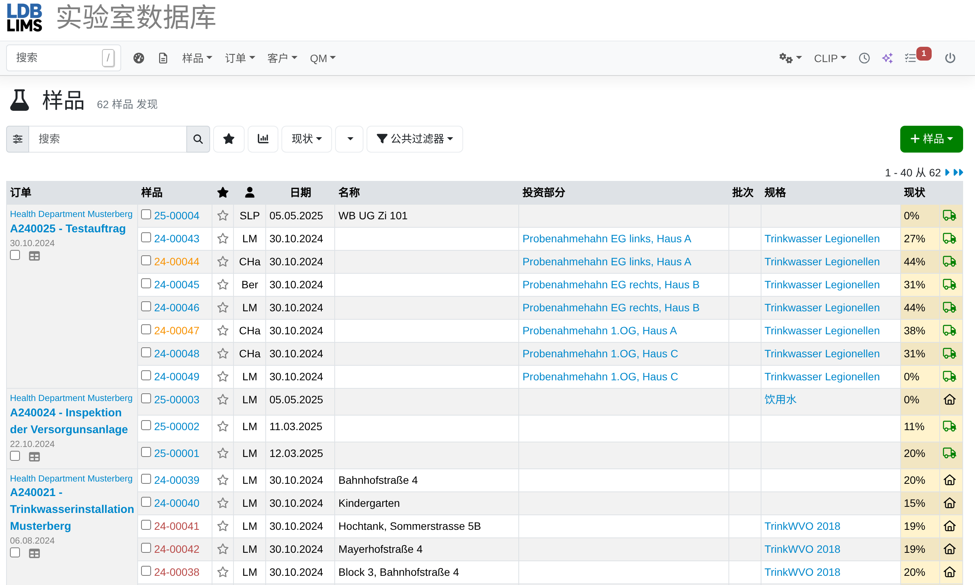
Task: Open the chart statistics button
Action: [x=263, y=139]
